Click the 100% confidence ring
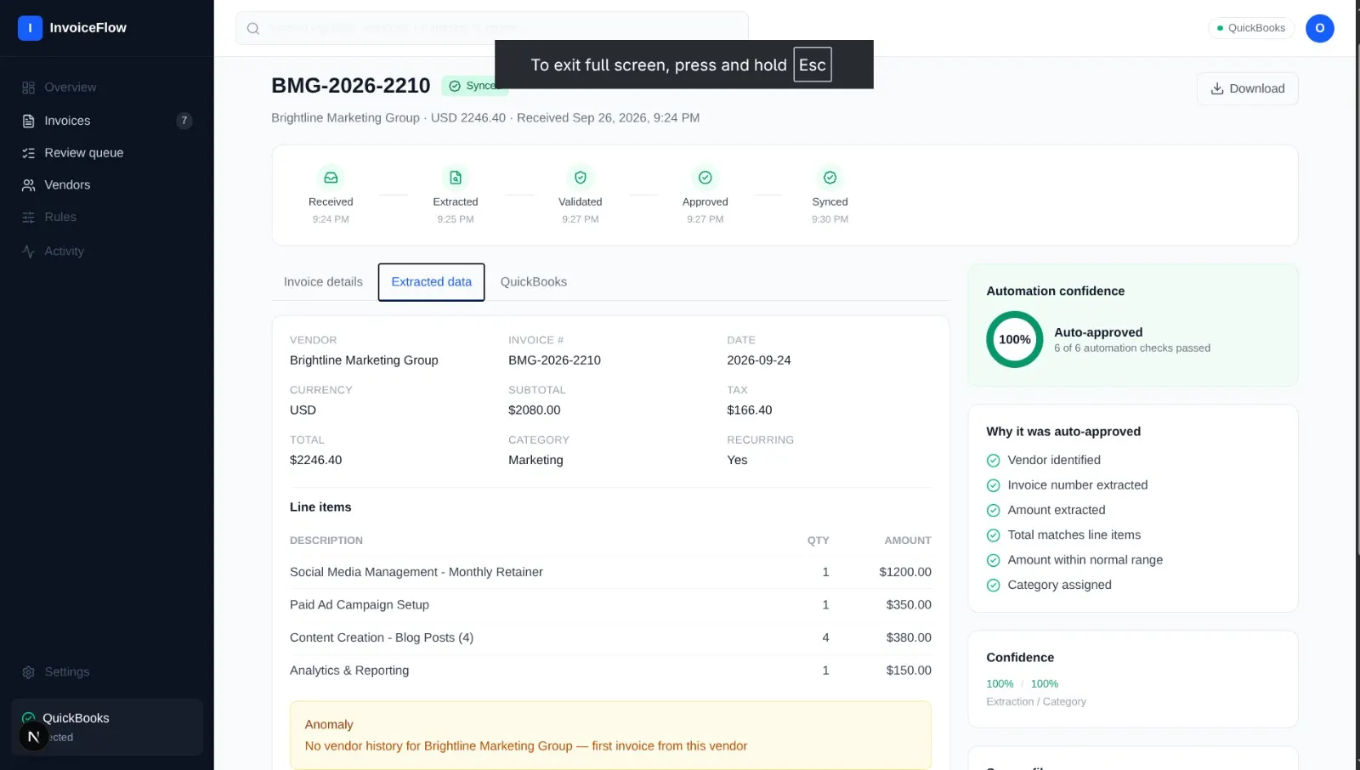Screen dimensions: 1360x770 pos(1015,339)
